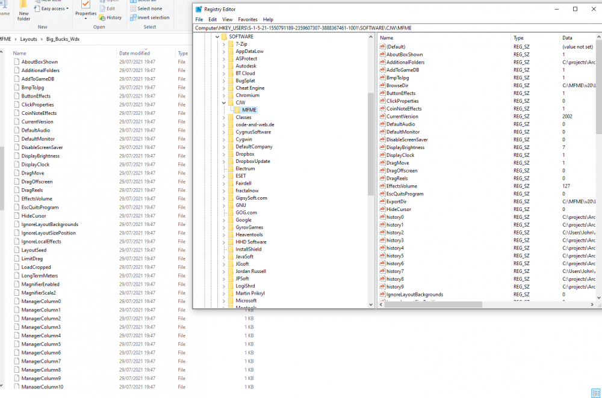This screenshot has width=602, height=398.
Task: Expand the Dropbox registry key
Action: coord(224,154)
